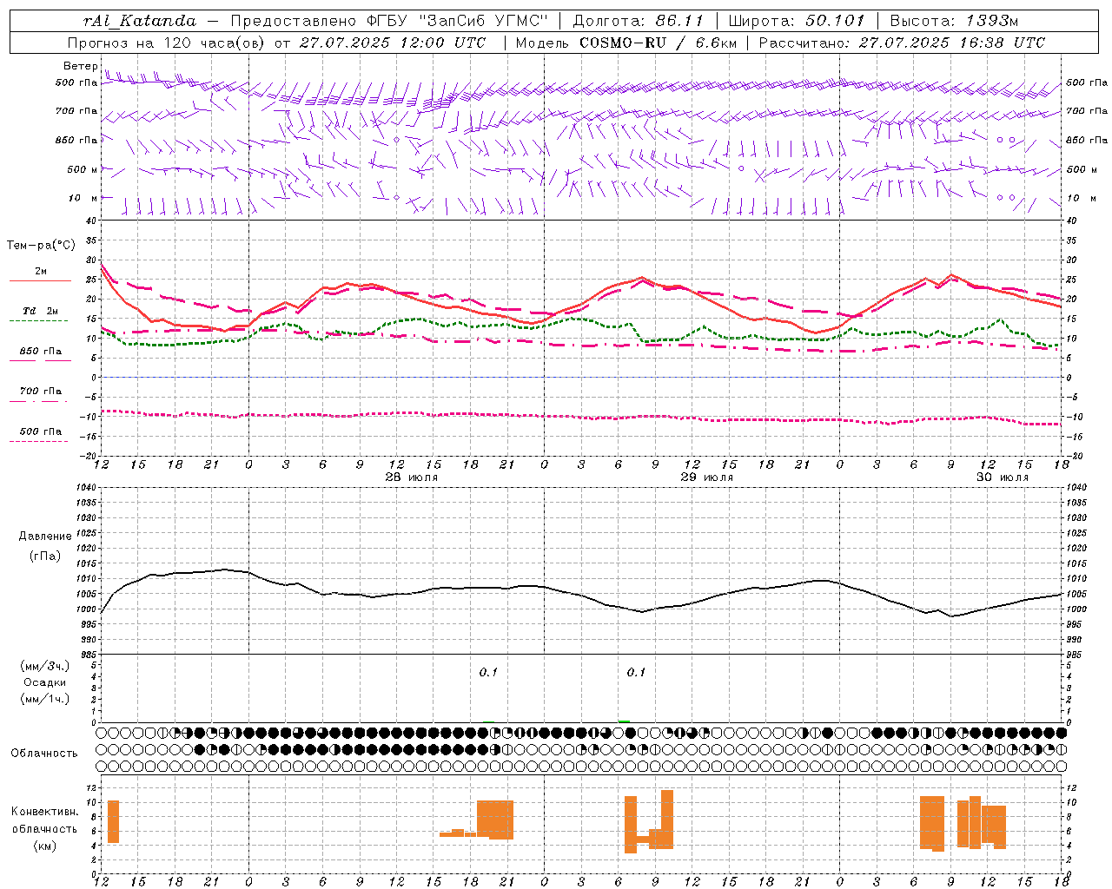Click the (мм/1ч.) precipitation unit label

coord(45,699)
